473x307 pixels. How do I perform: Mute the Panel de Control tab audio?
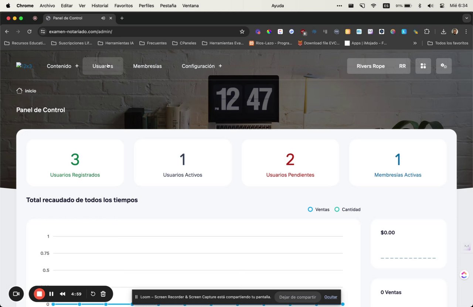point(103,18)
